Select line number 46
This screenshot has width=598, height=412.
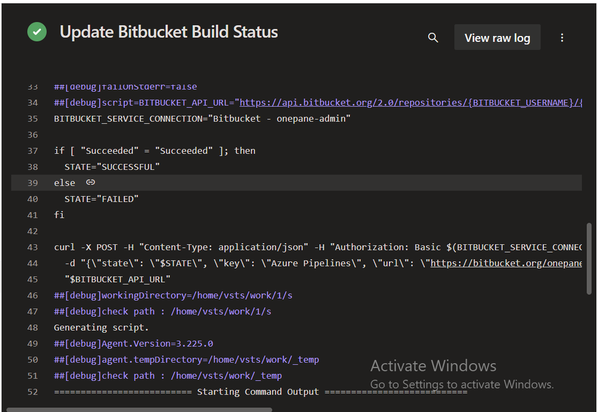33,295
